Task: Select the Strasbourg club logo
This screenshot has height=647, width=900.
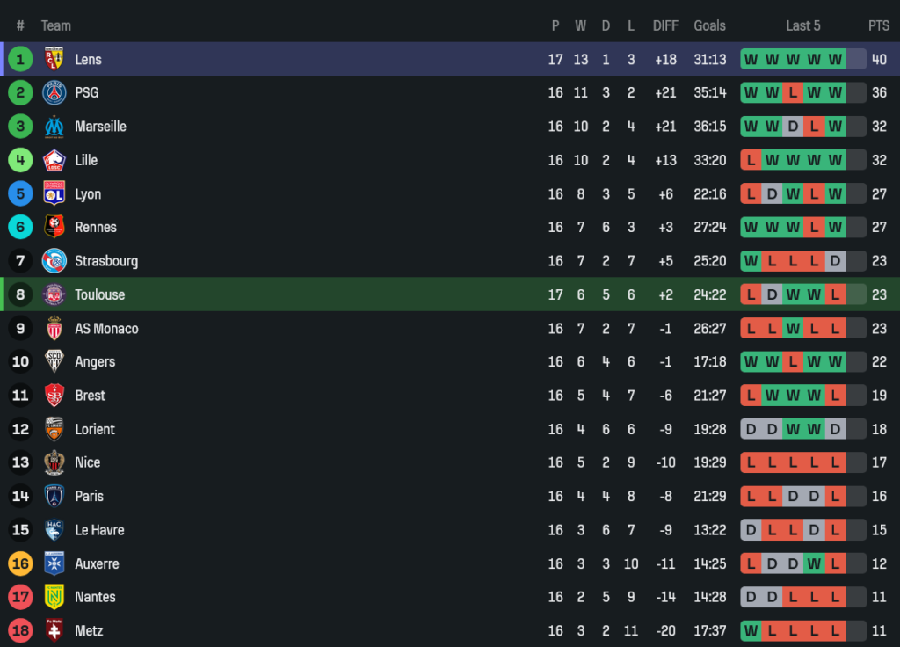Action: click(54, 261)
